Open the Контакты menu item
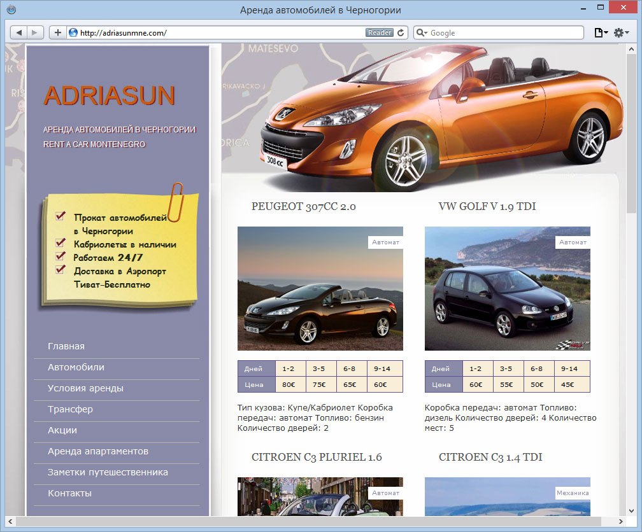The height and width of the screenshot is (532, 642). click(x=69, y=493)
